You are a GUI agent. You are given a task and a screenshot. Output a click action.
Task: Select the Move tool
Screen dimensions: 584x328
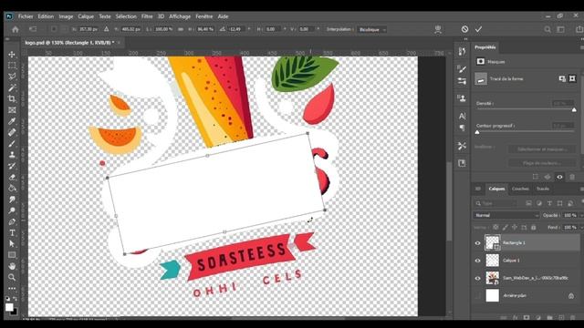(x=12, y=55)
